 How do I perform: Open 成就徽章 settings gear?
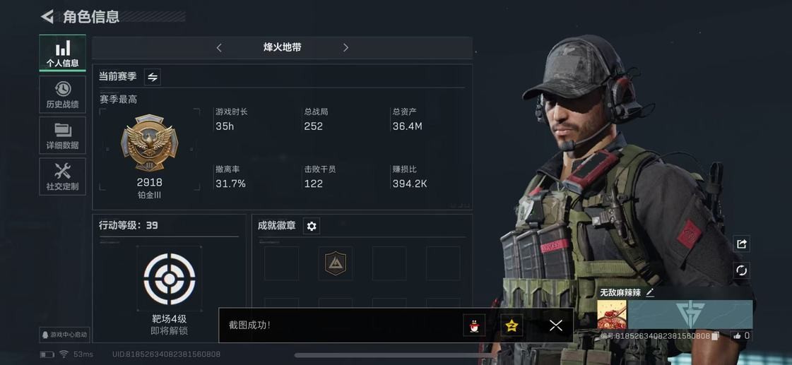click(311, 226)
